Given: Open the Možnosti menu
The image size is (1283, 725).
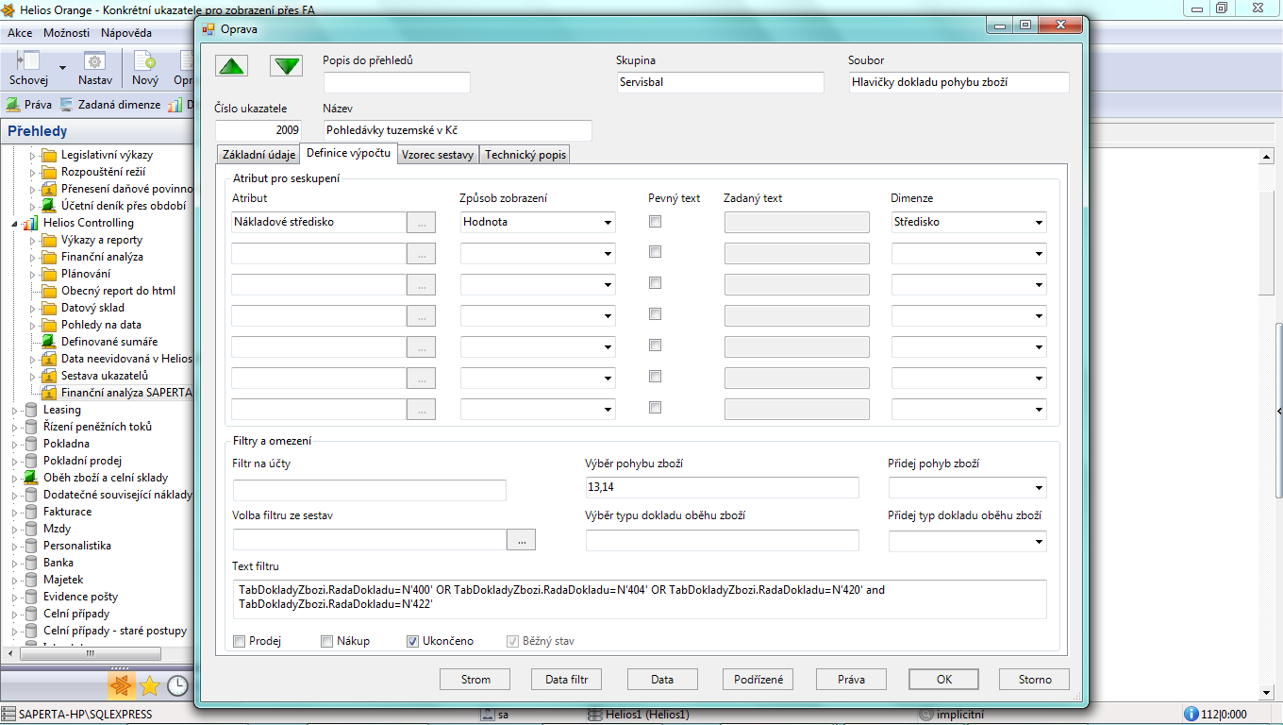Looking at the screenshot, I should click(x=66, y=32).
